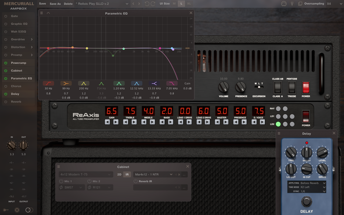
Task: Enable the Wah 535Q module
Action: (x=6, y=32)
